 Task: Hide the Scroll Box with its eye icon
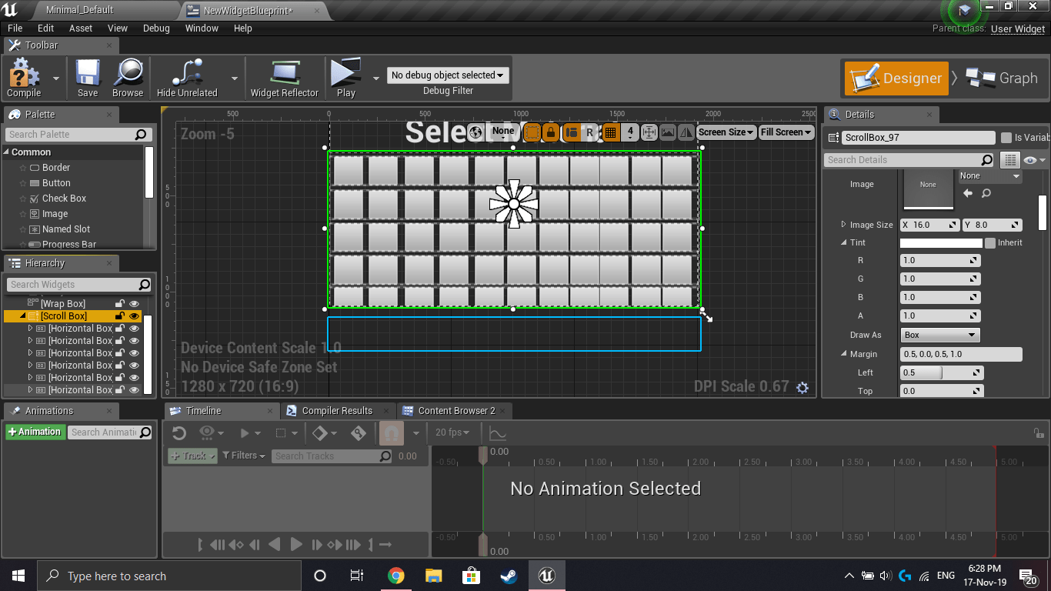click(x=134, y=316)
